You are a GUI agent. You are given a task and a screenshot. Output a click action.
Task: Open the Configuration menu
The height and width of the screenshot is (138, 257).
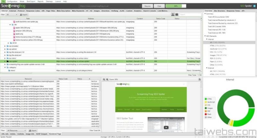pyautogui.click(x=12, y=1)
